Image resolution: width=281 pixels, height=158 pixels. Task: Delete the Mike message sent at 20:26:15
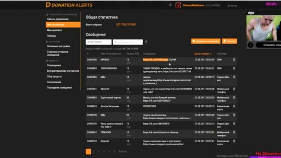pyautogui.click(x=234, y=77)
